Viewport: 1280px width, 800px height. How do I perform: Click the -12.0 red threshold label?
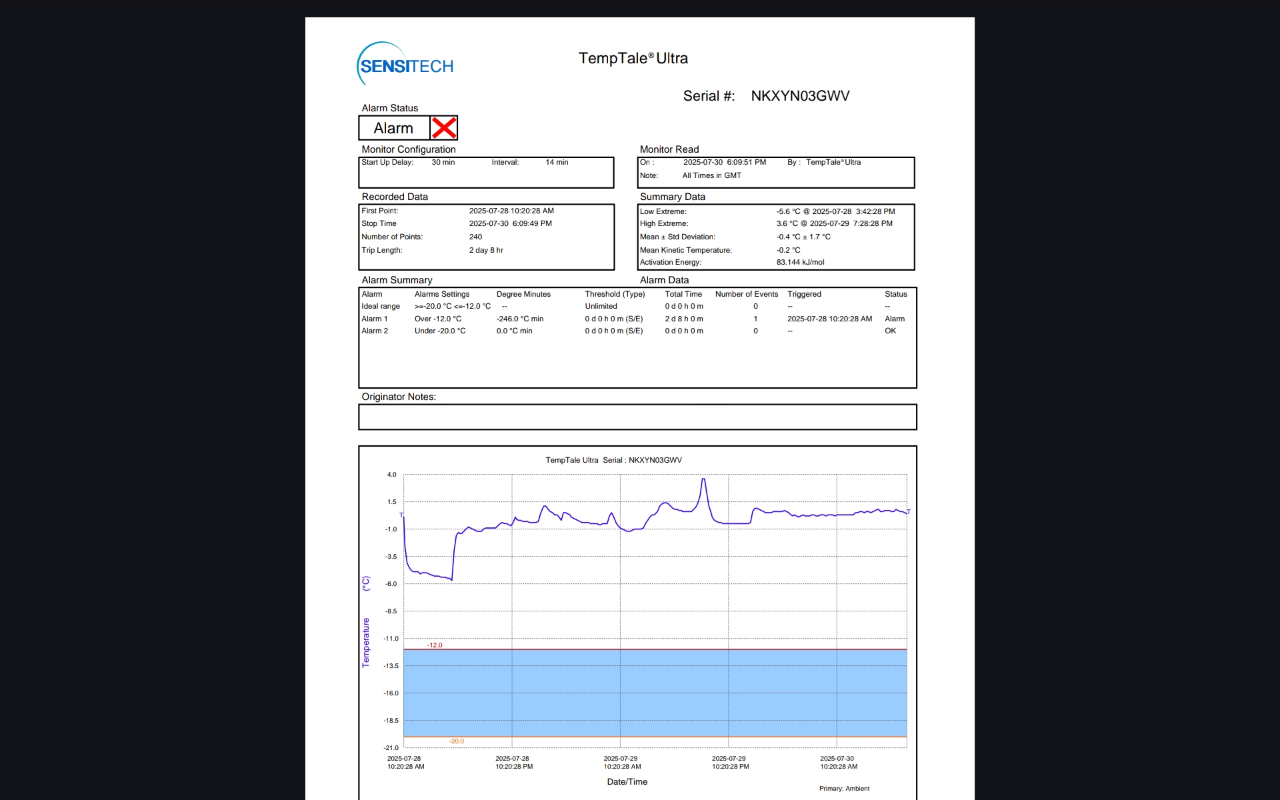pyautogui.click(x=434, y=645)
